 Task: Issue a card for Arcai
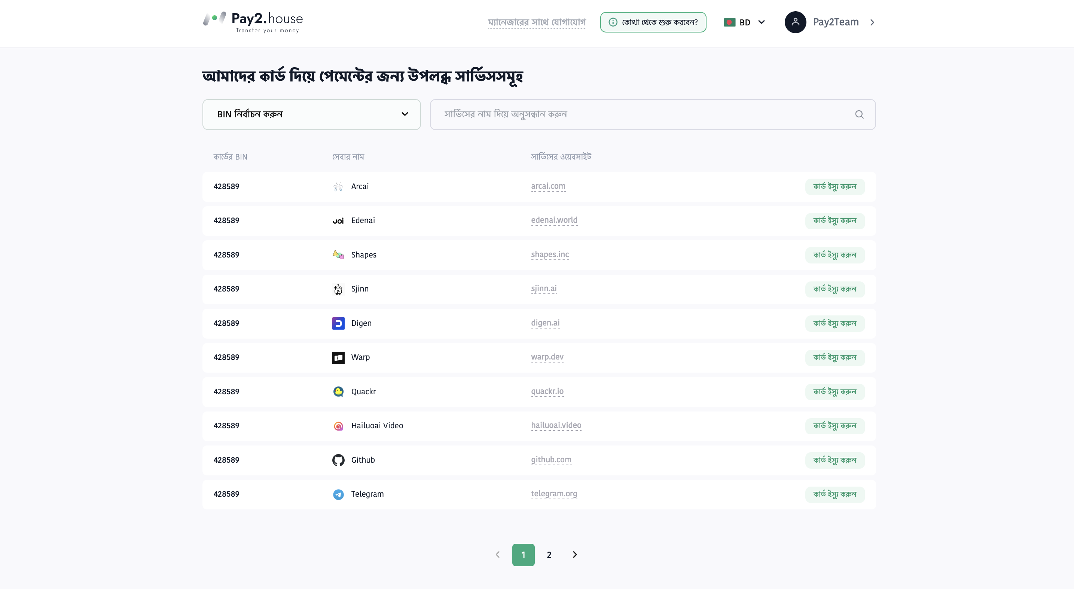834,186
